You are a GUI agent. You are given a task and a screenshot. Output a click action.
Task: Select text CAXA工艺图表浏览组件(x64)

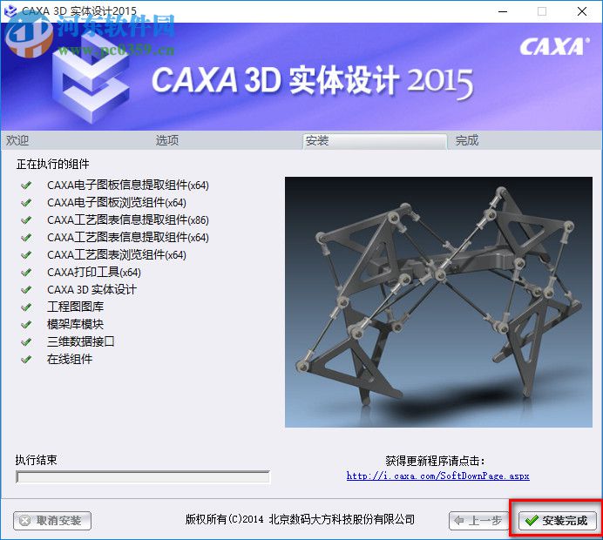(117, 255)
